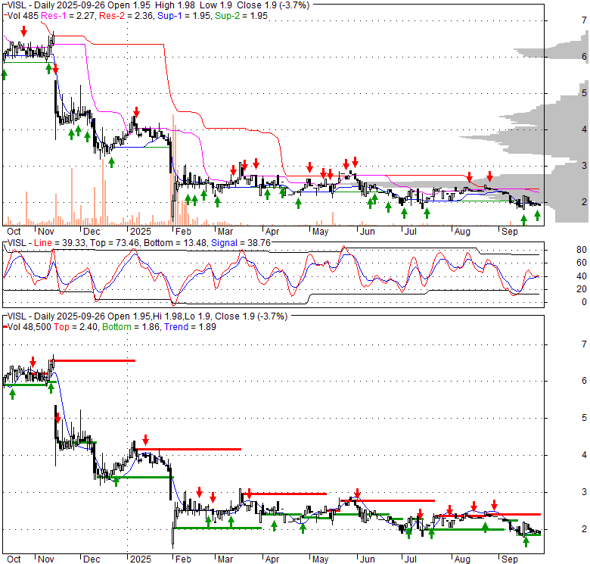
Task: Click the 'Sup-2 = 1.95' legend value
Action: click(x=241, y=16)
